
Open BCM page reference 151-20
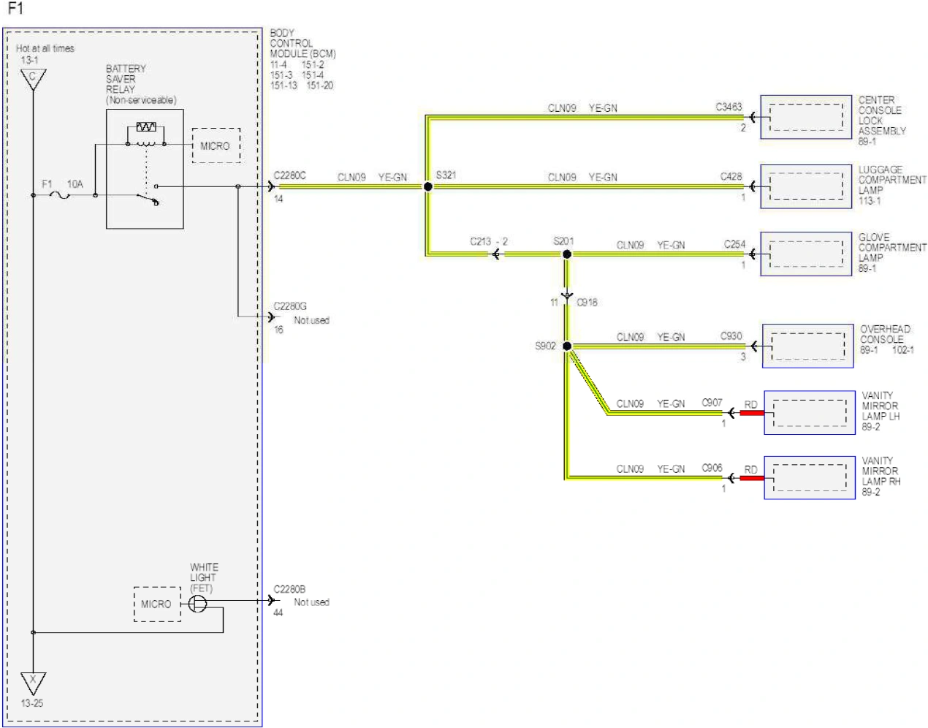(319, 86)
